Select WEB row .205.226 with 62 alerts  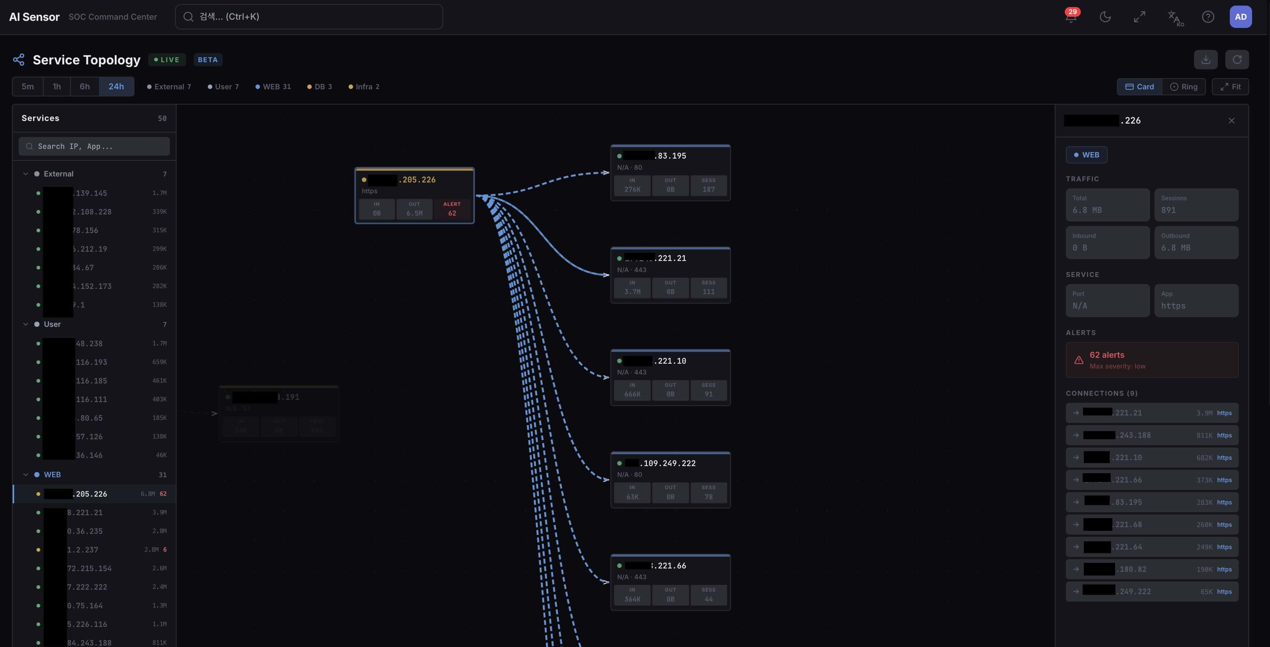[x=94, y=494]
